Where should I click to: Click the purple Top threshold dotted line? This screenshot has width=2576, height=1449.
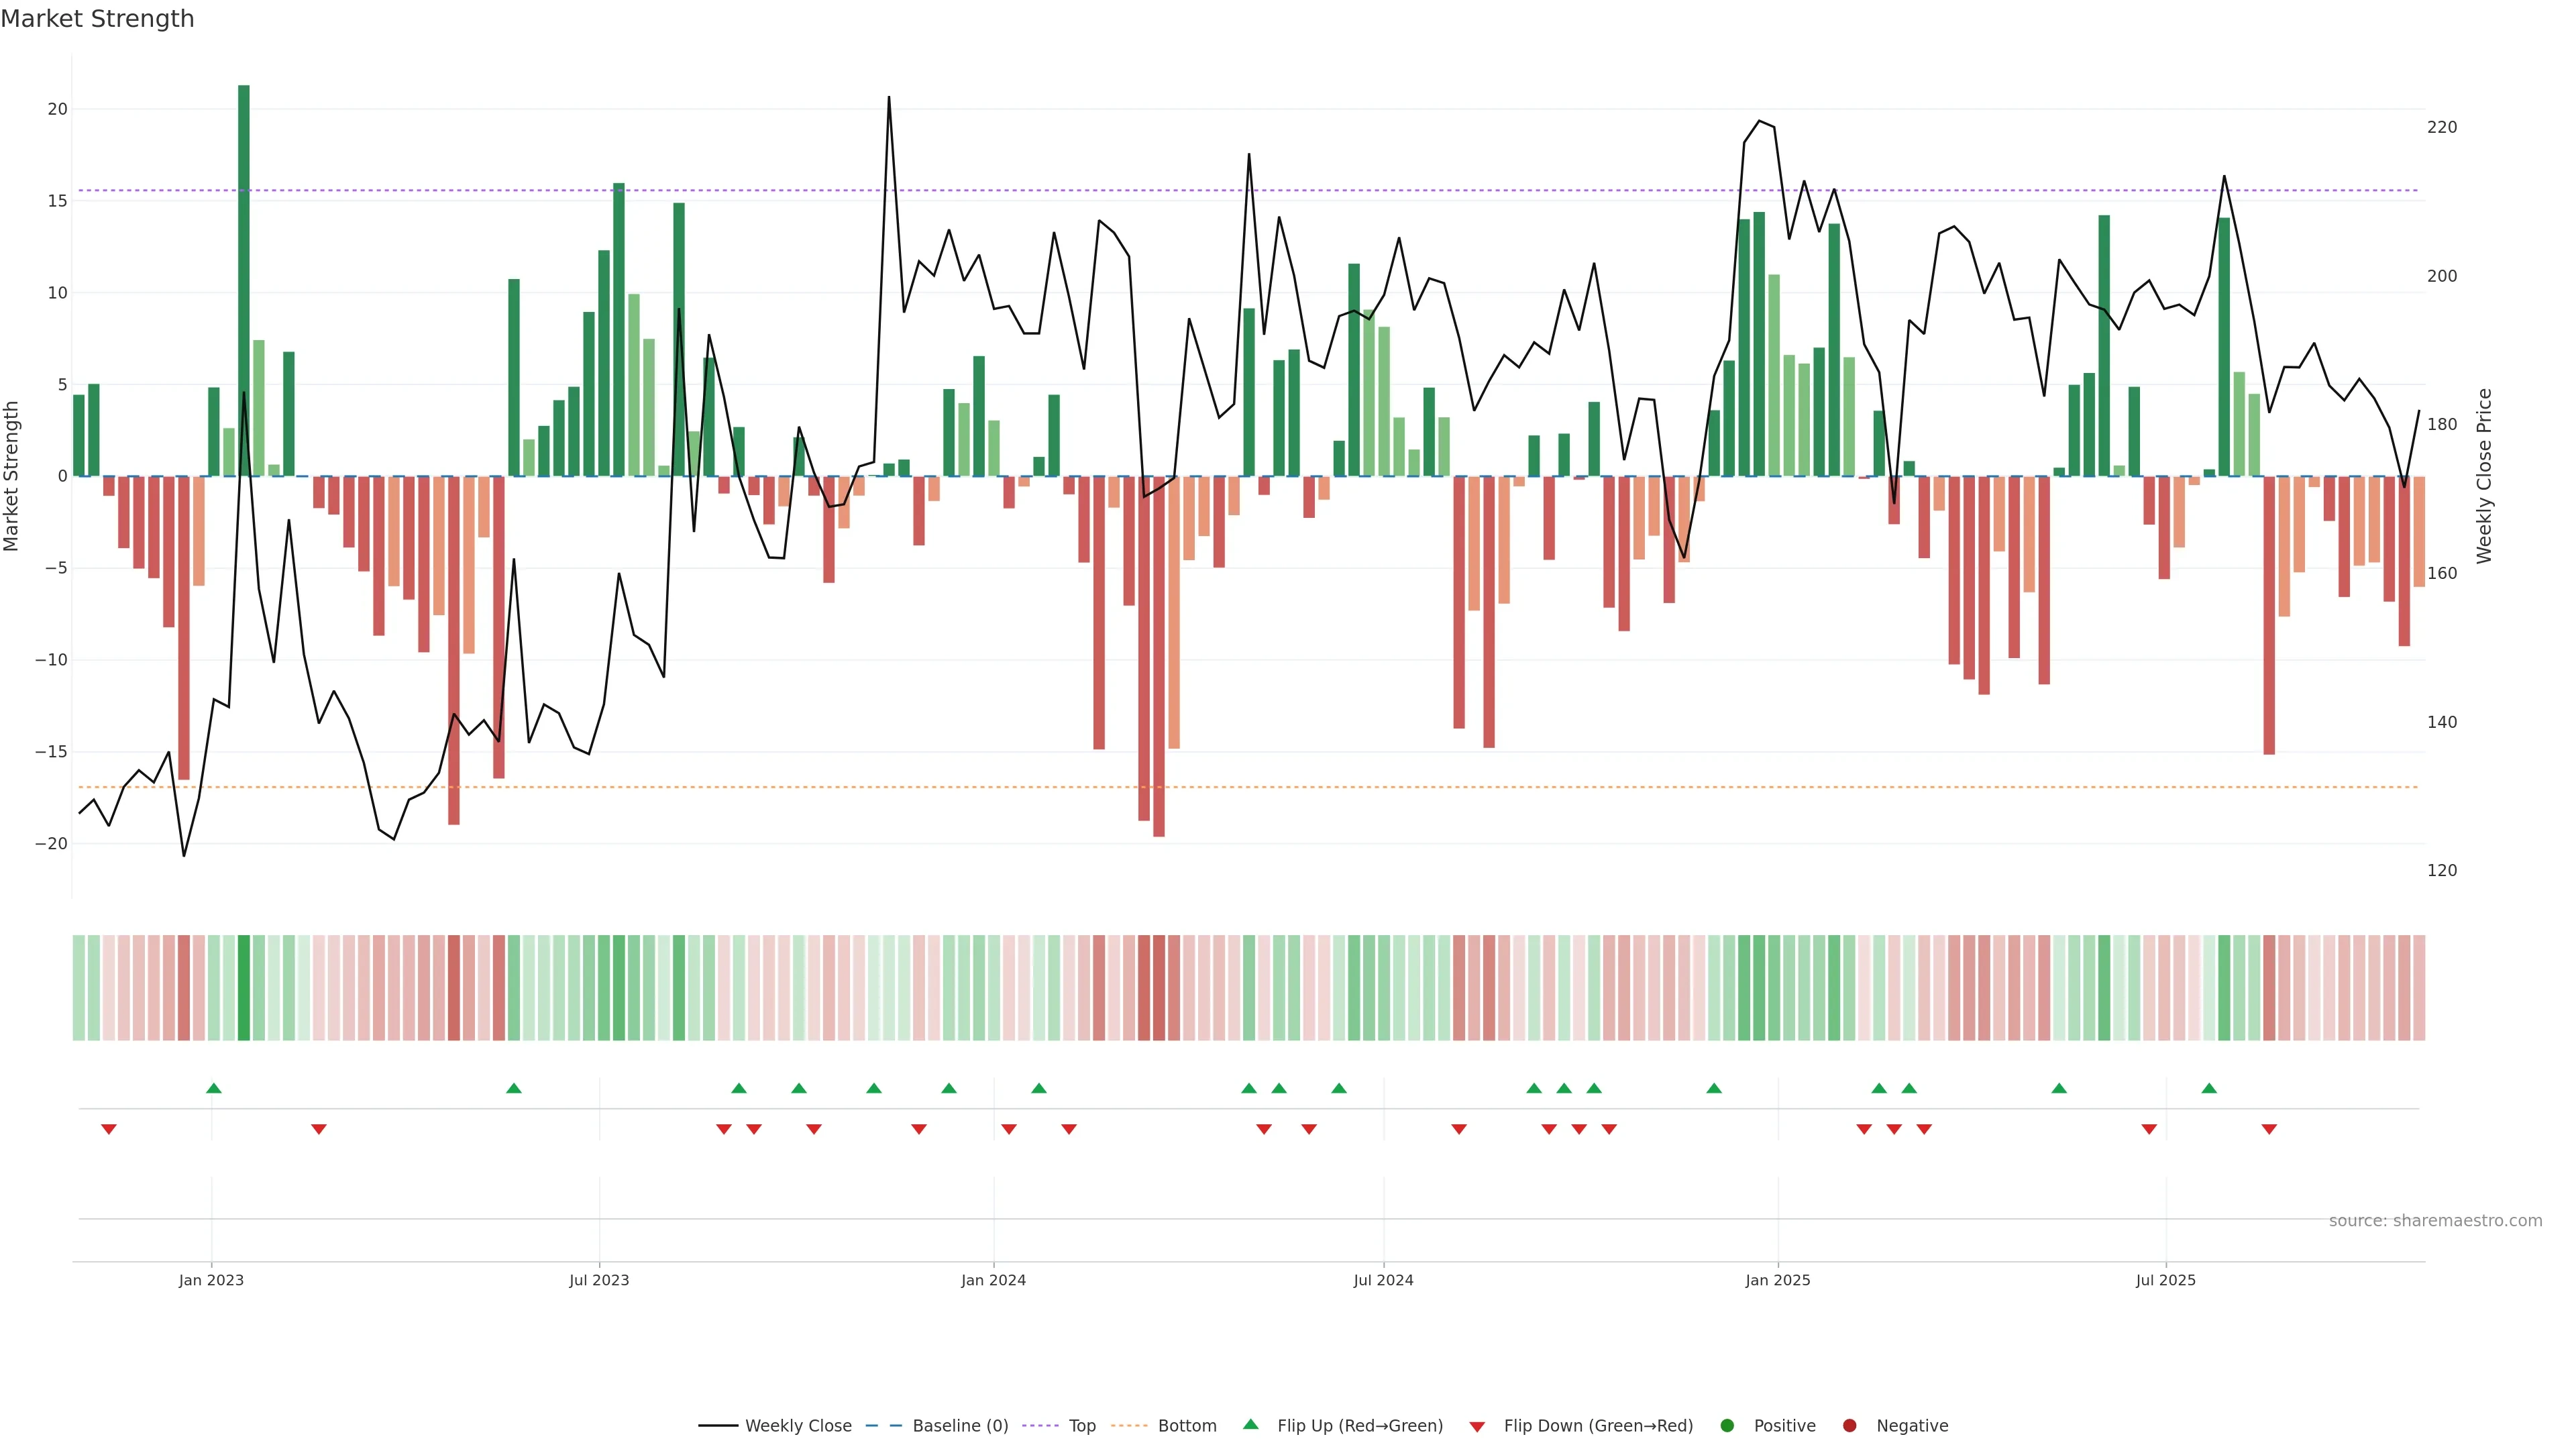pos(1000,190)
